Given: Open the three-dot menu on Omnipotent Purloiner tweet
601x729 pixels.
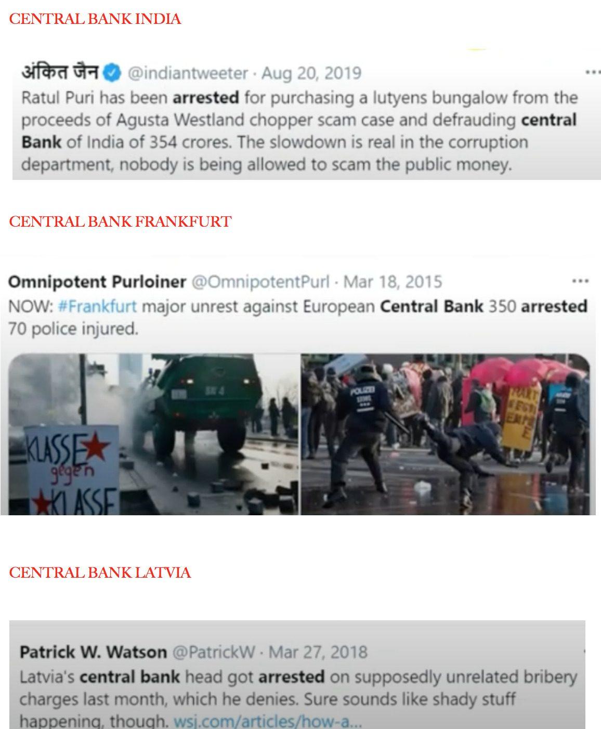Looking at the screenshot, I should click(x=580, y=281).
